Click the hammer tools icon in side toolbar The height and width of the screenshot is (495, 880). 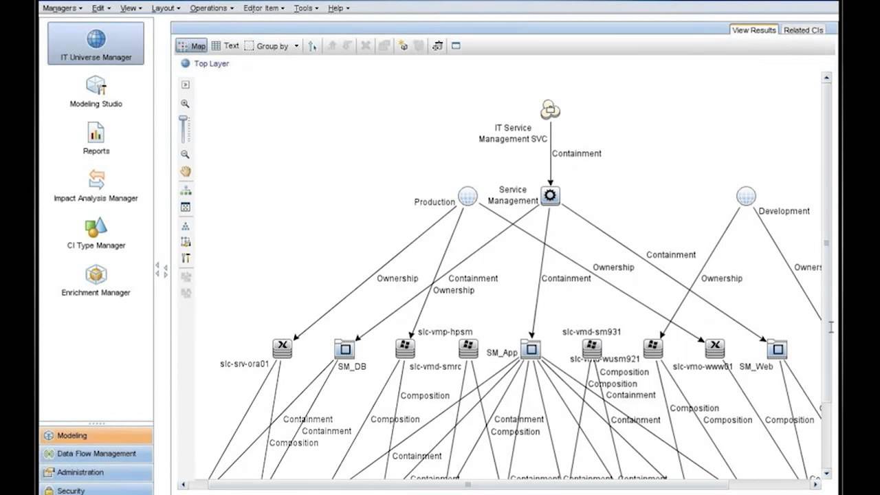[x=185, y=258]
